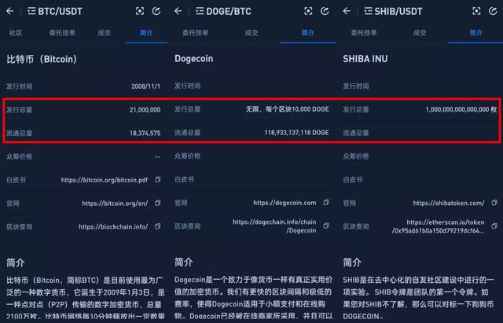Viewport: 503px width, 323px height.
Task: Switch to 成交 tab in DOGE/BTC
Action: coord(251,33)
